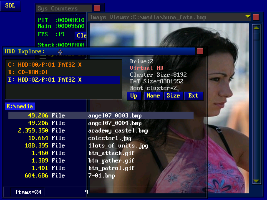Sort files by Size

point(174,96)
